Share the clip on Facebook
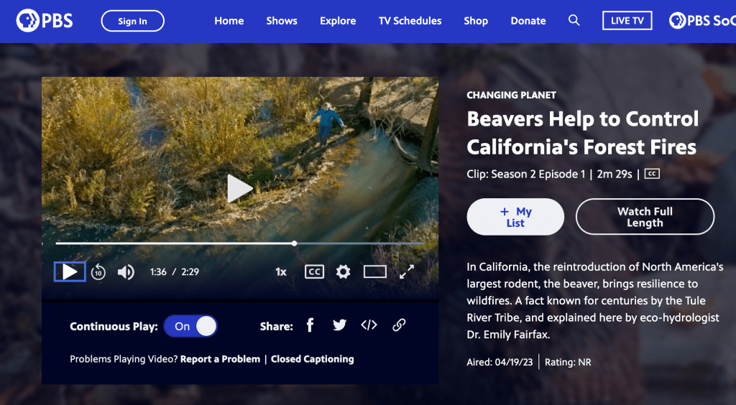 coord(310,325)
